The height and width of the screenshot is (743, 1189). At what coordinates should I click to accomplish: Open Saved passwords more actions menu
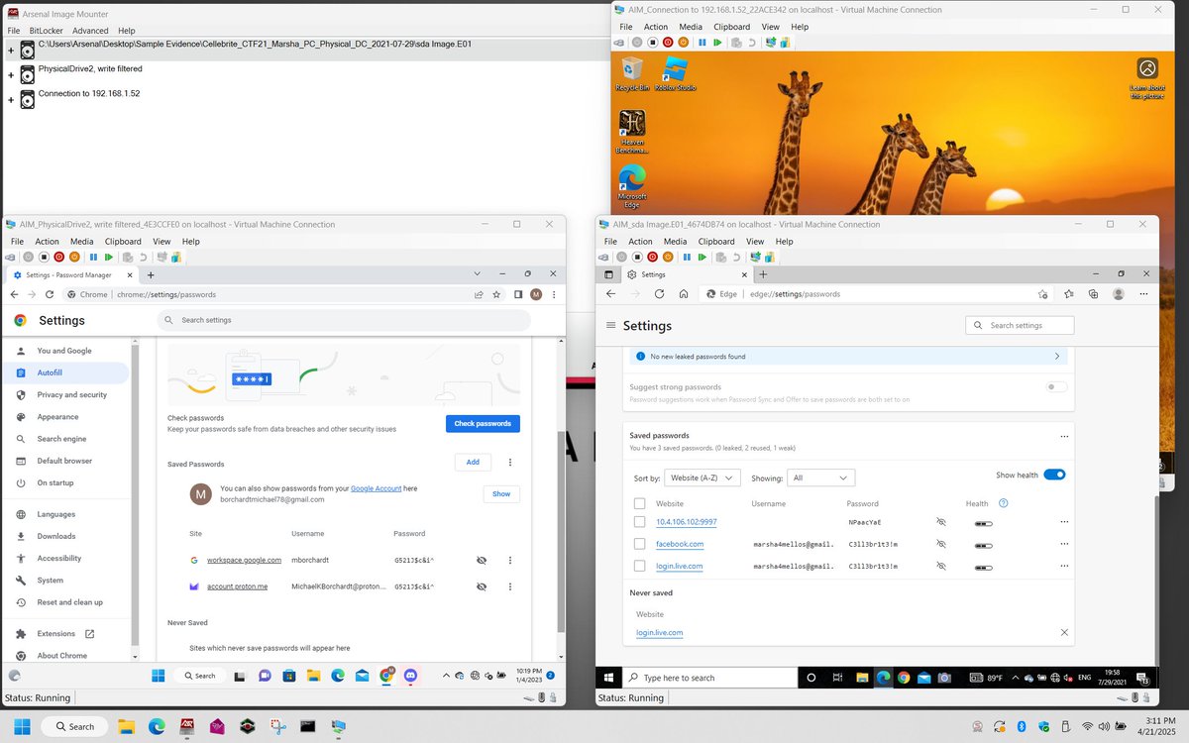(1064, 436)
